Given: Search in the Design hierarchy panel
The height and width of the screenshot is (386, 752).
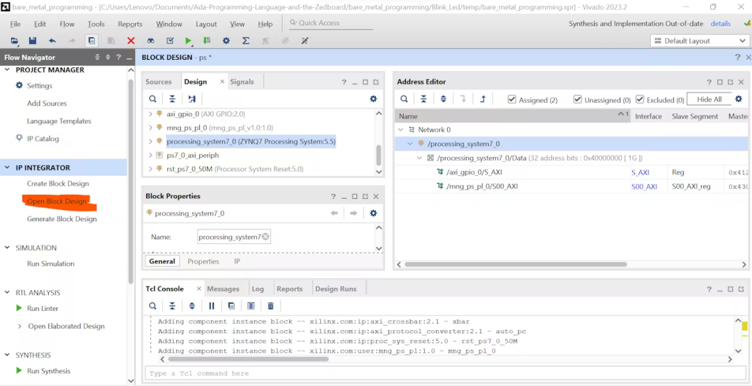Looking at the screenshot, I should (x=152, y=99).
